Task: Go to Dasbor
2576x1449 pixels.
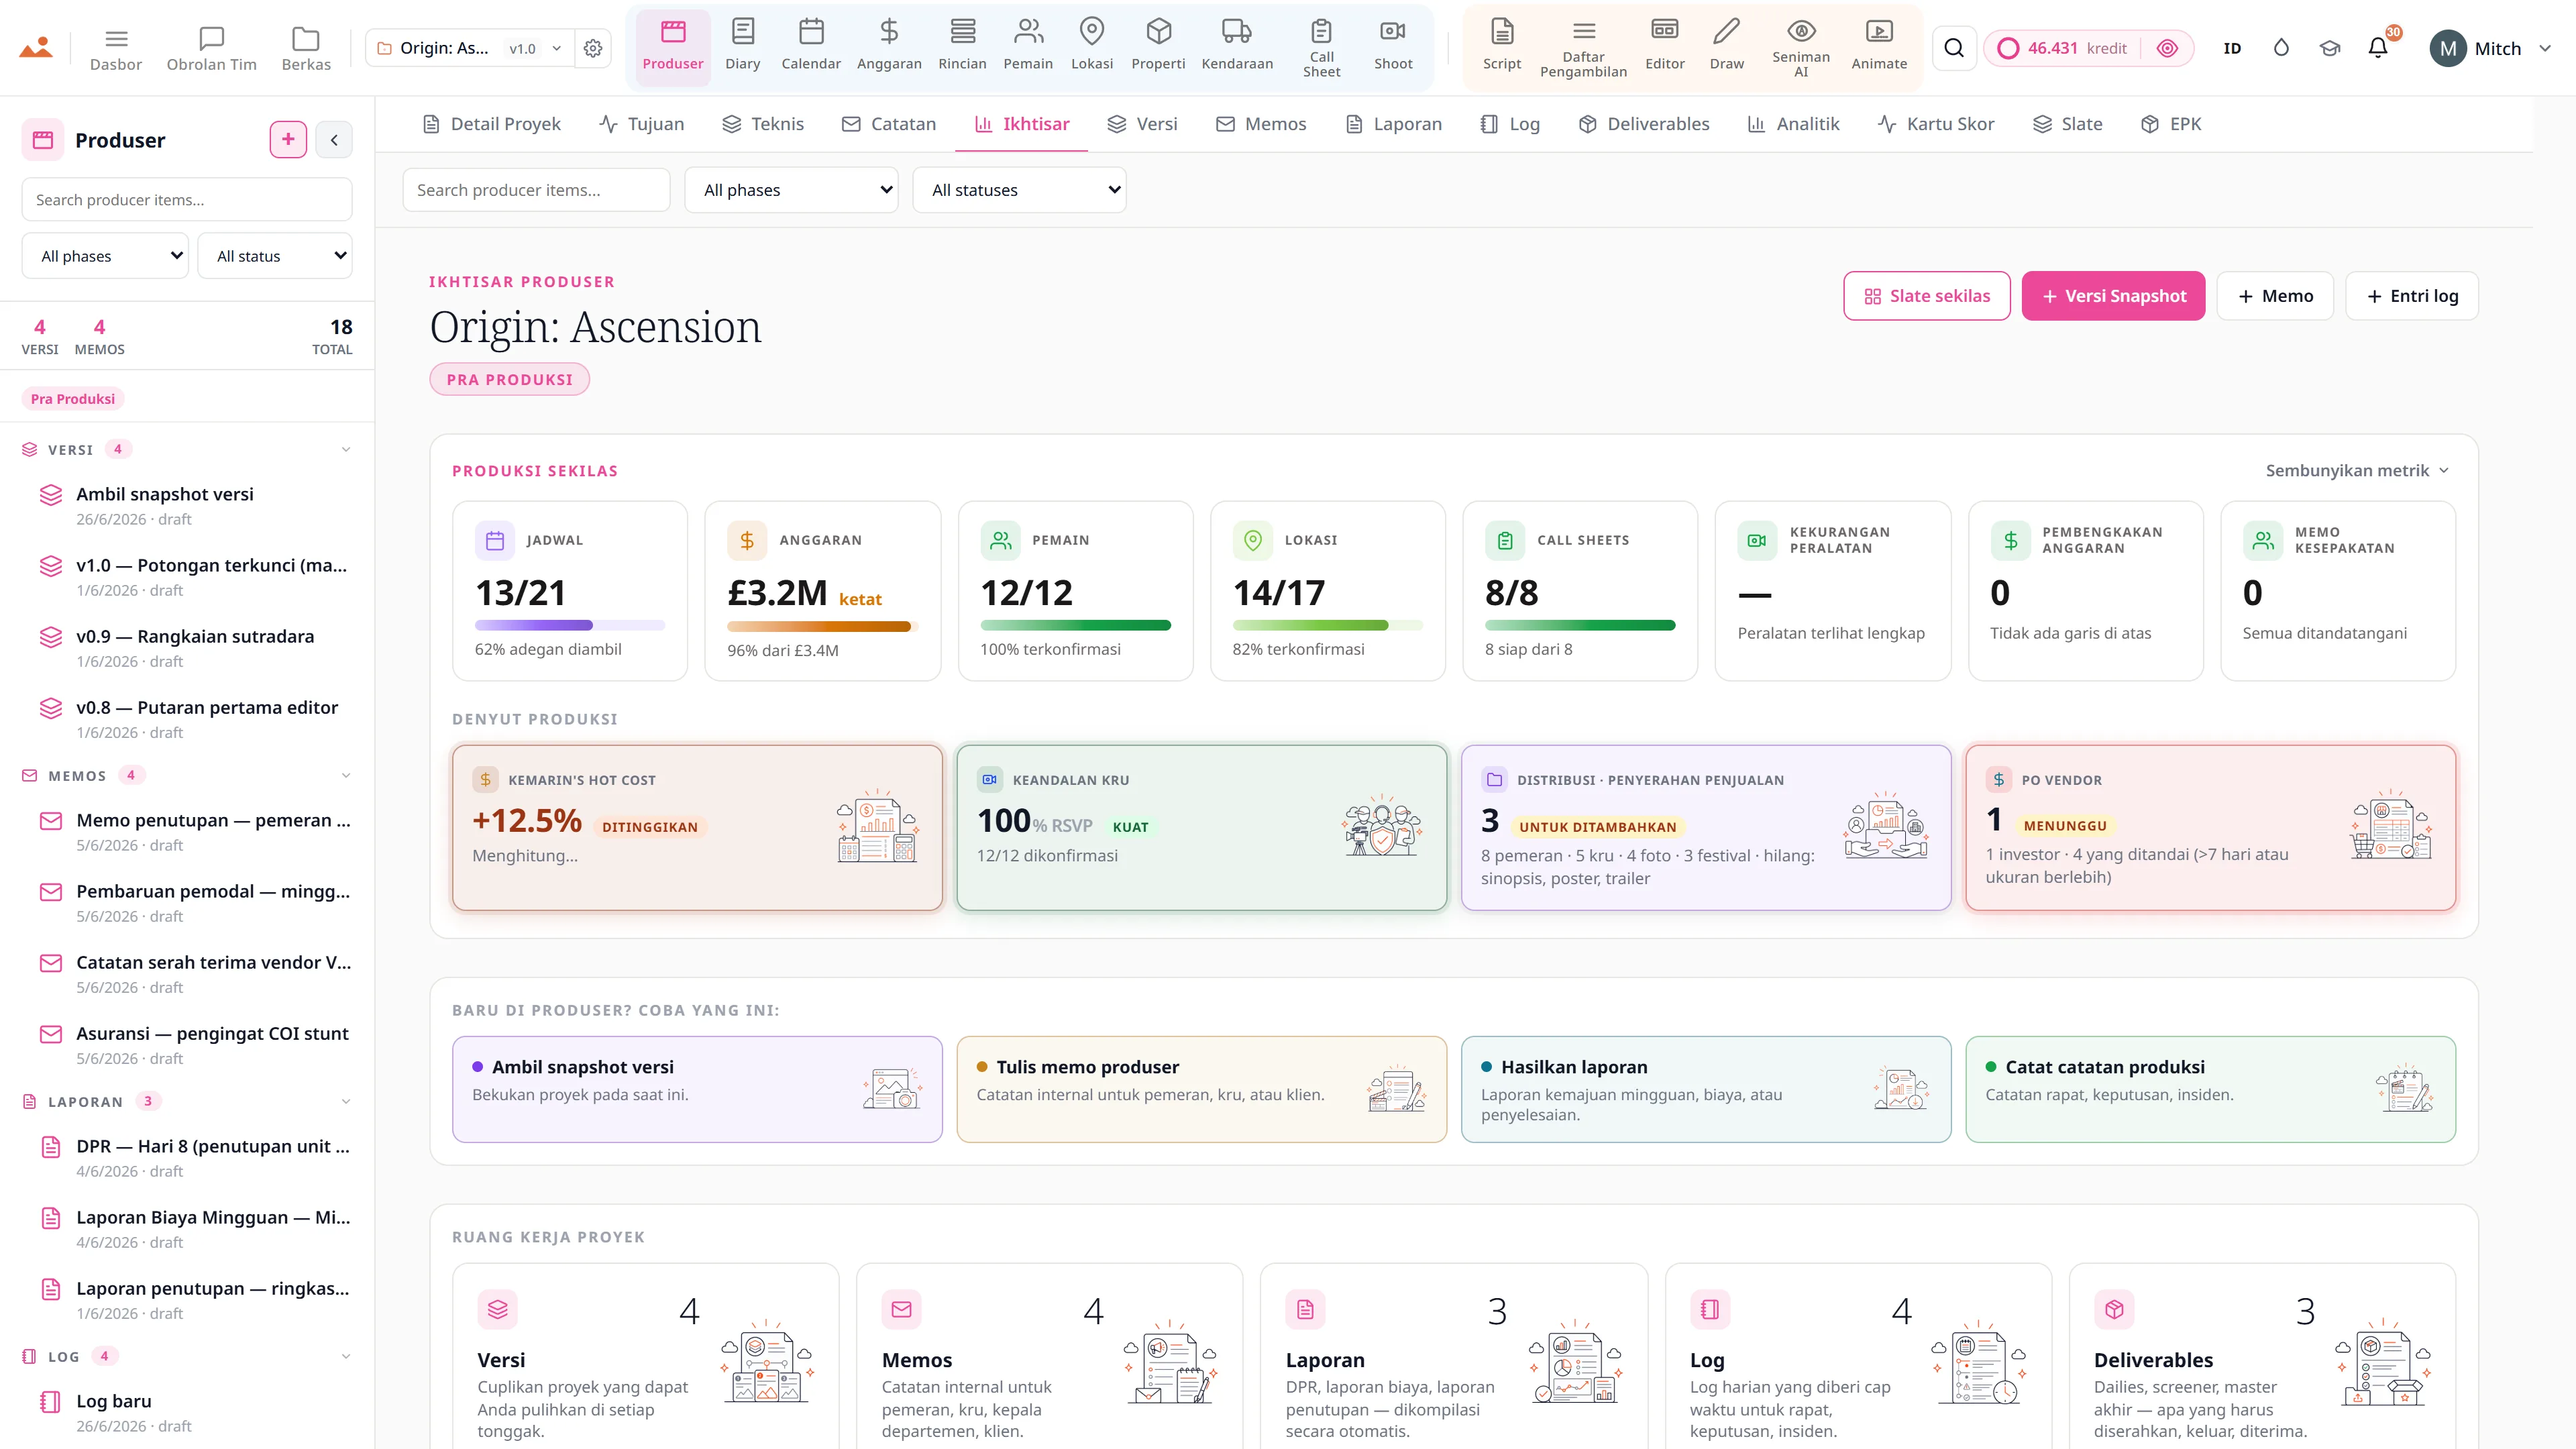Action: point(116,48)
